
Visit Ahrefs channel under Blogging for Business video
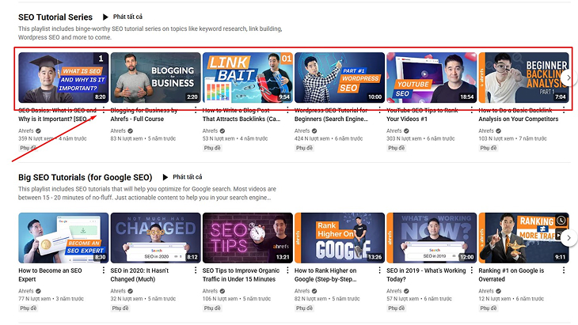tap(118, 130)
